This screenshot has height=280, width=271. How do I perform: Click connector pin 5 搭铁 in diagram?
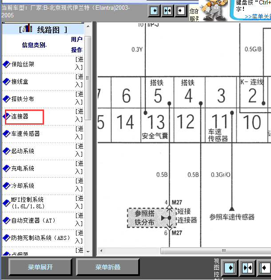(157, 93)
